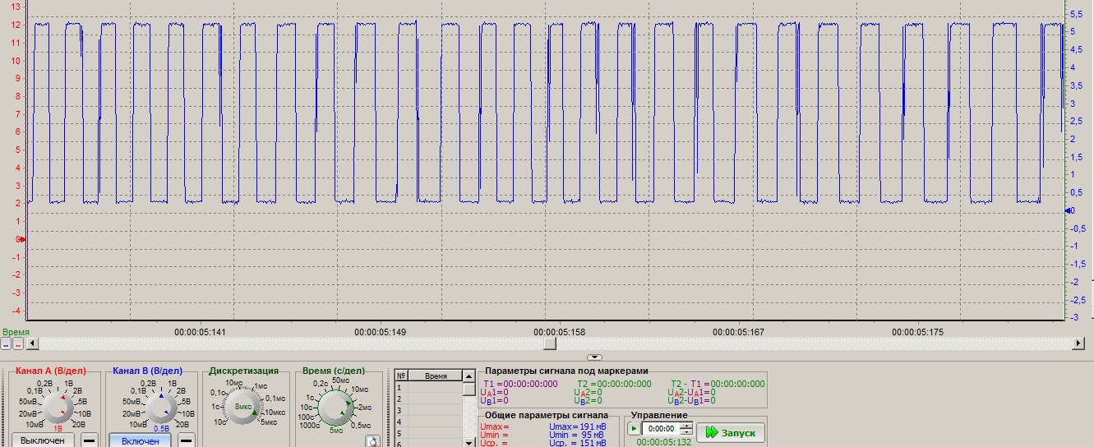Screen dimensions: 1094x447
Task: Toggle Канал A with the Выключен button
Action: pos(43,440)
